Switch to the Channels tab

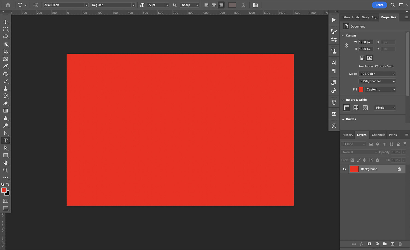tap(378, 135)
